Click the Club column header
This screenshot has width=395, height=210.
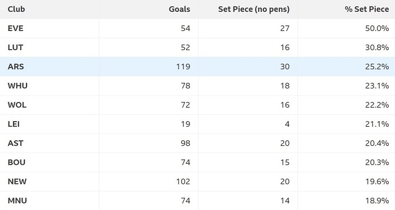point(16,9)
